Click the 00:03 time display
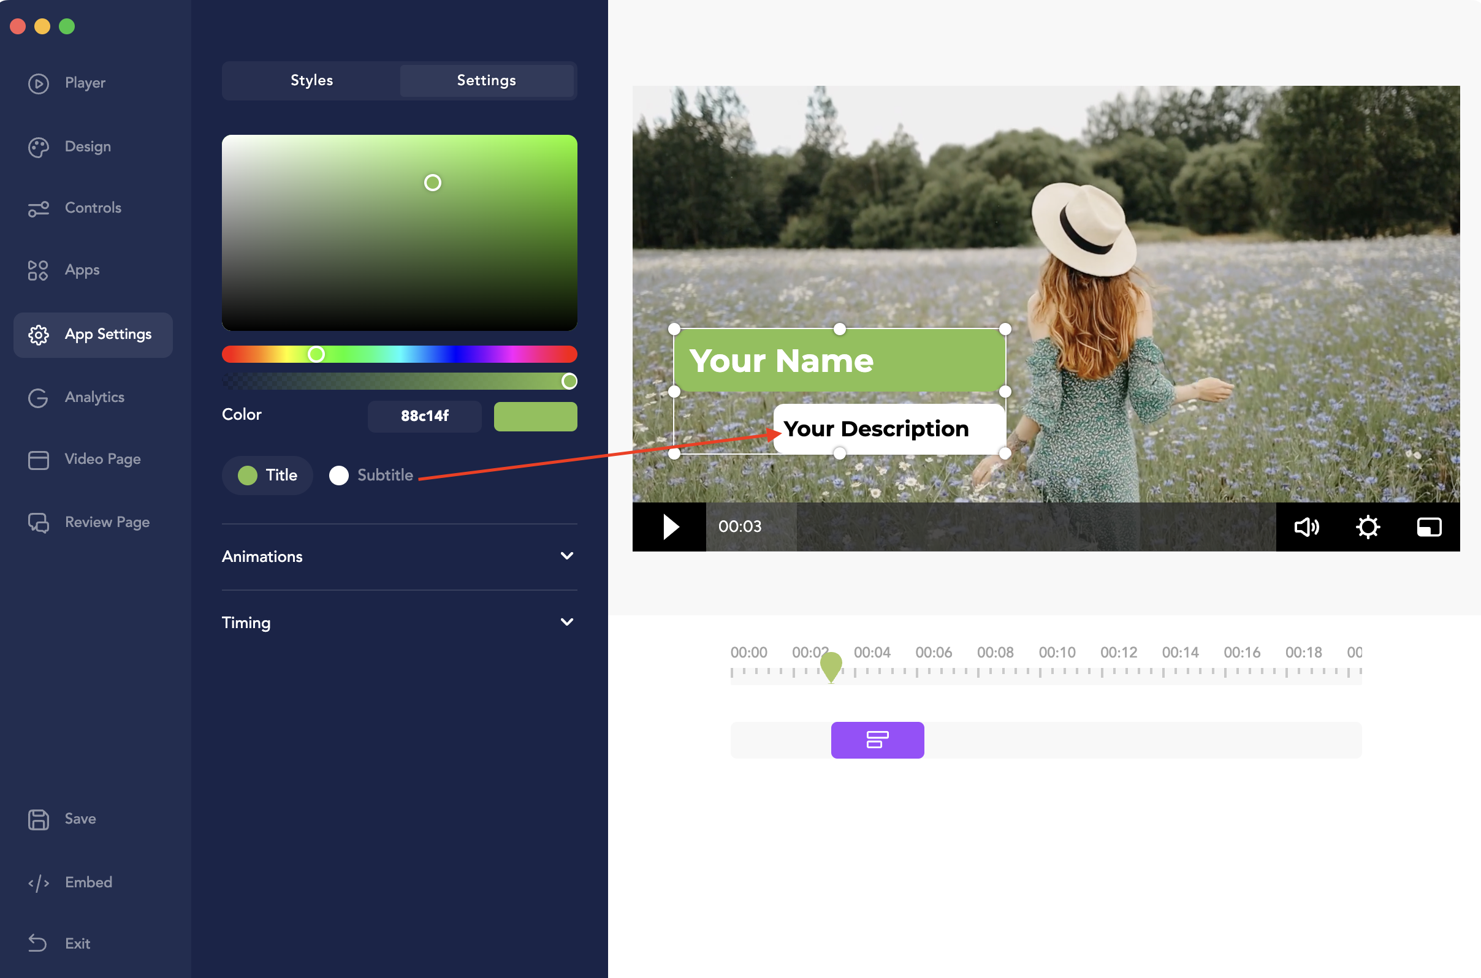 coord(740,527)
